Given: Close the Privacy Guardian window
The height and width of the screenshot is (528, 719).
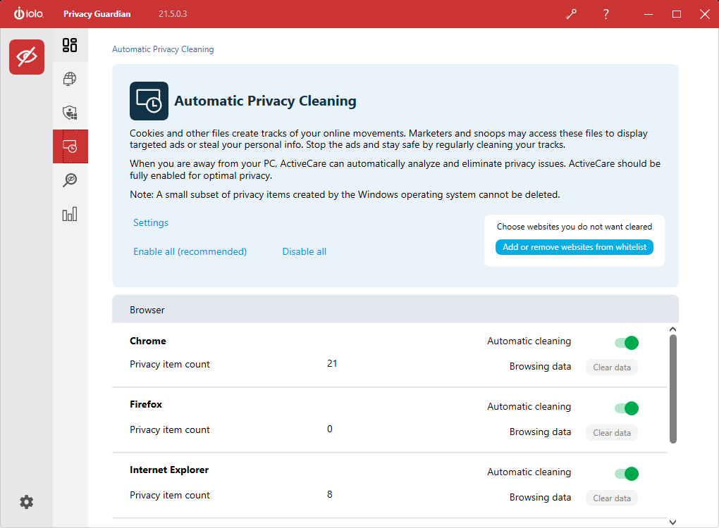Looking at the screenshot, I should [705, 14].
